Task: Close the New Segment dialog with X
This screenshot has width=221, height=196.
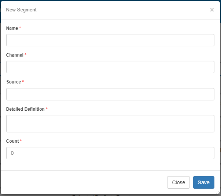Action: tap(212, 10)
